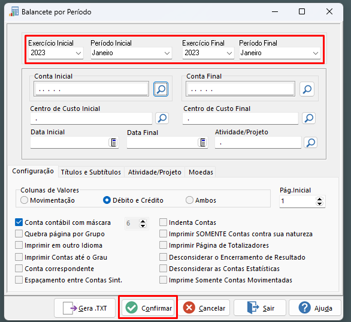The height and width of the screenshot is (322, 351).
Task: Open lookup for Centro de Custo Final
Action: (309, 118)
